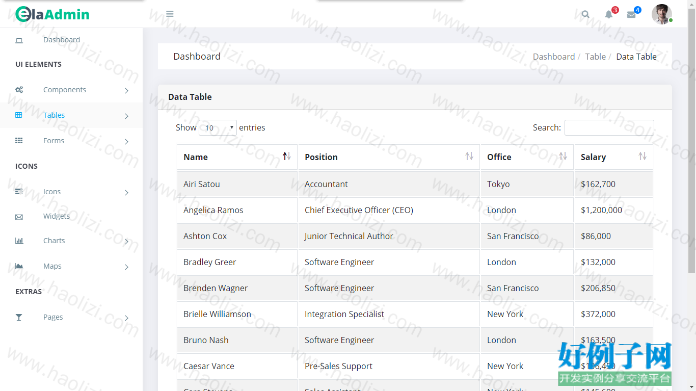Follow the Table breadcrumb link
The height and width of the screenshot is (391, 696).
click(x=596, y=57)
